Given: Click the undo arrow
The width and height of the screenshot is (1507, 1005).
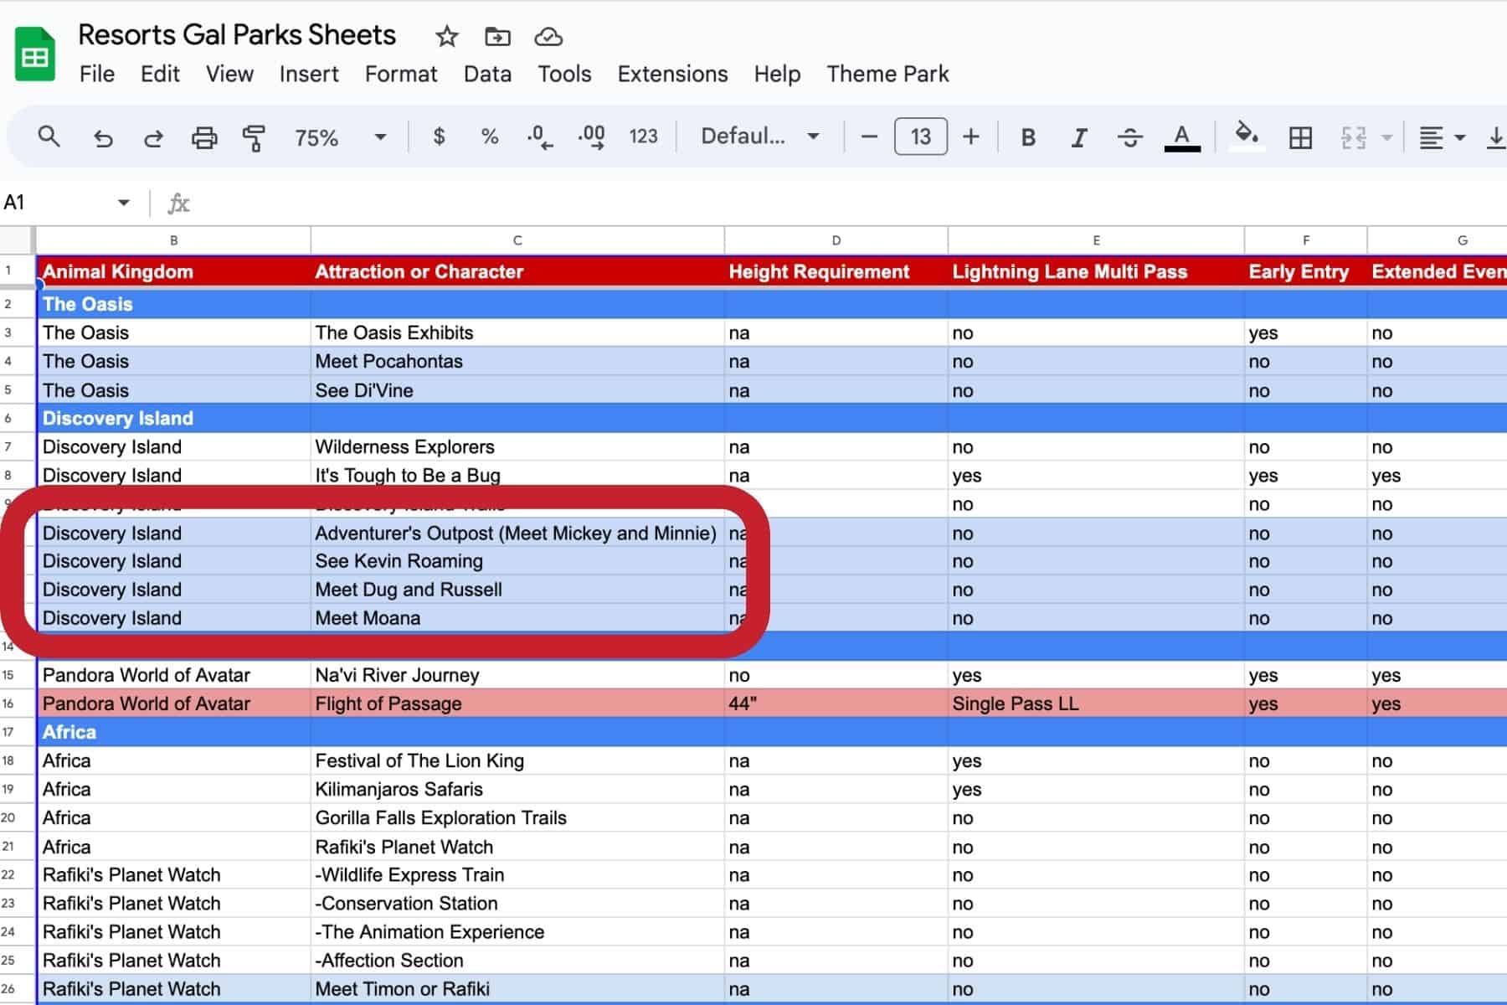Looking at the screenshot, I should pyautogui.click(x=103, y=137).
